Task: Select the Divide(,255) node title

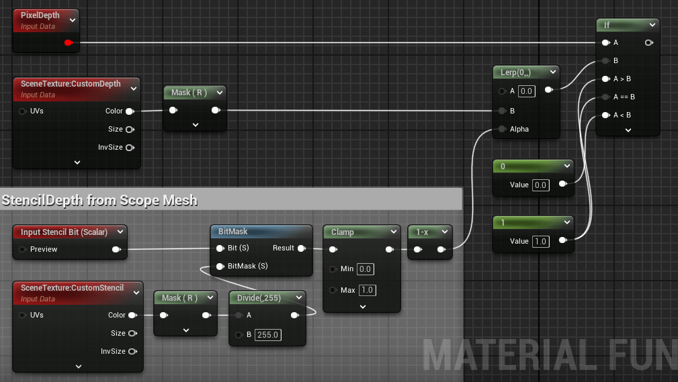Action: pos(260,297)
